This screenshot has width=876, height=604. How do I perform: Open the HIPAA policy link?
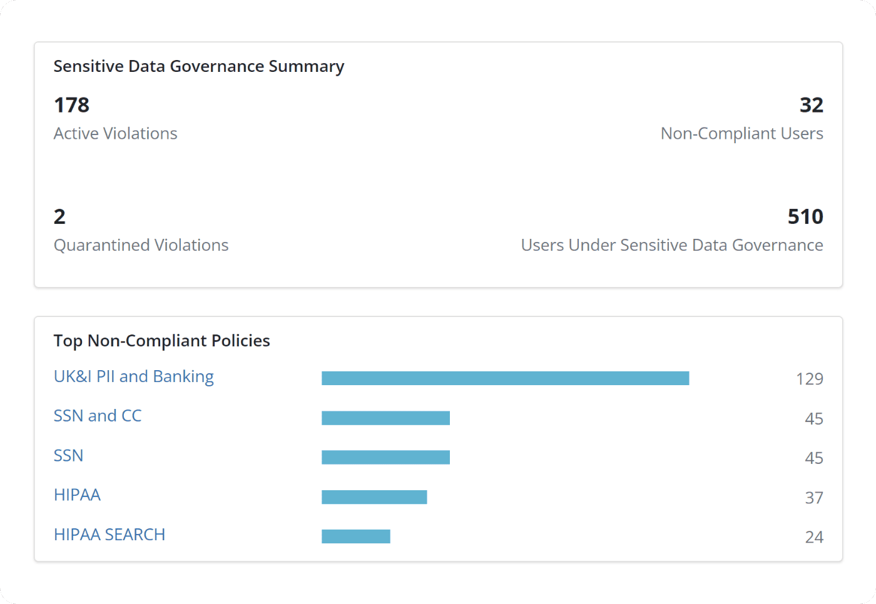(77, 495)
